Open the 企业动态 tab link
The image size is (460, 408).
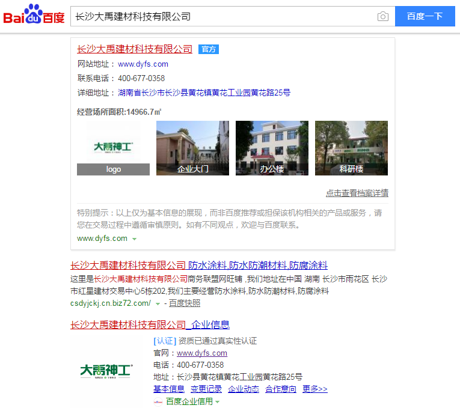pyautogui.click(x=243, y=389)
